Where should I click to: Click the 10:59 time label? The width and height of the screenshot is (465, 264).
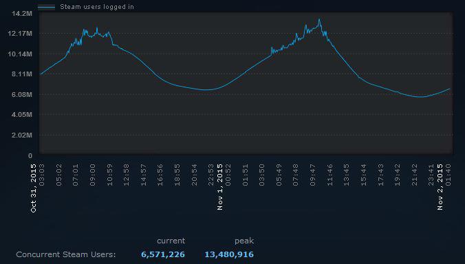click(110, 175)
